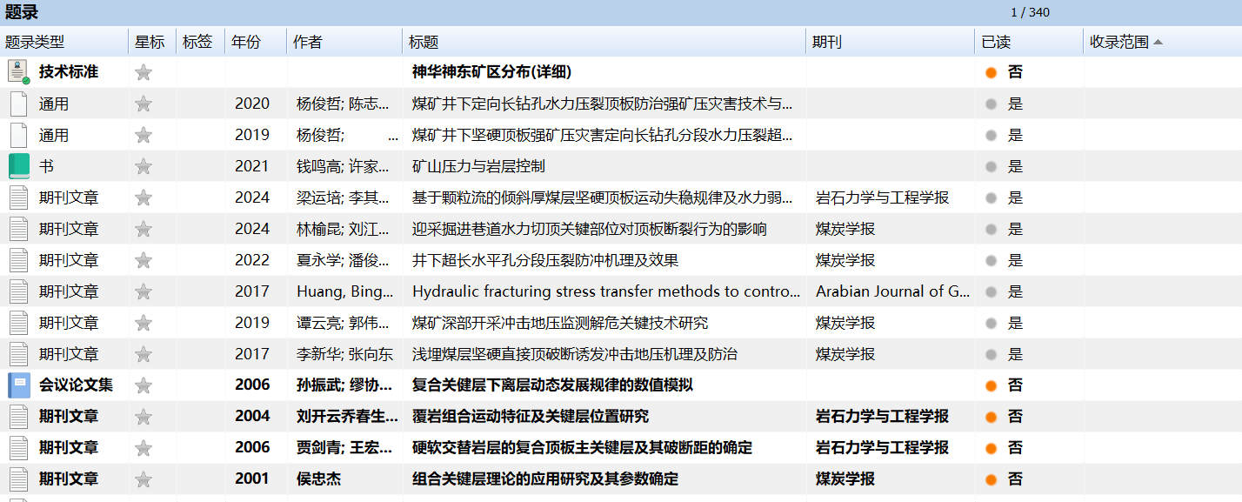Star the 2021 钱鸣高 book entry

(x=144, y=166)
